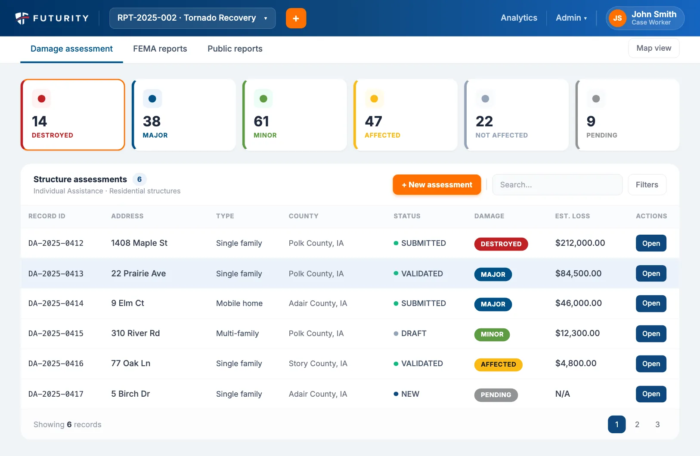Click the Est. Loss column header
Image resolution: width=700 pixels, height=456 pixels.
(573, 216)
